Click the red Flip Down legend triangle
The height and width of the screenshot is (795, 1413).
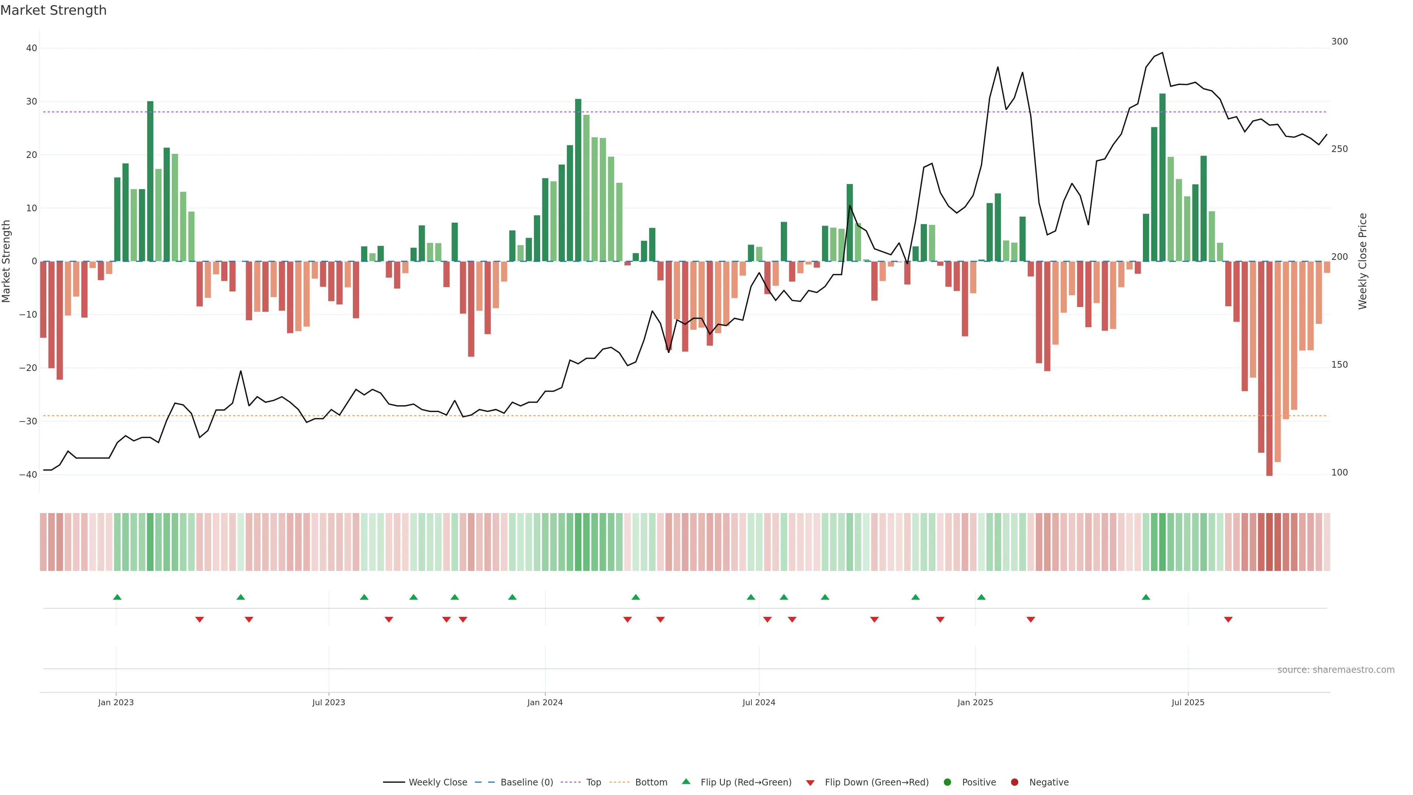[x=810, y=783]
